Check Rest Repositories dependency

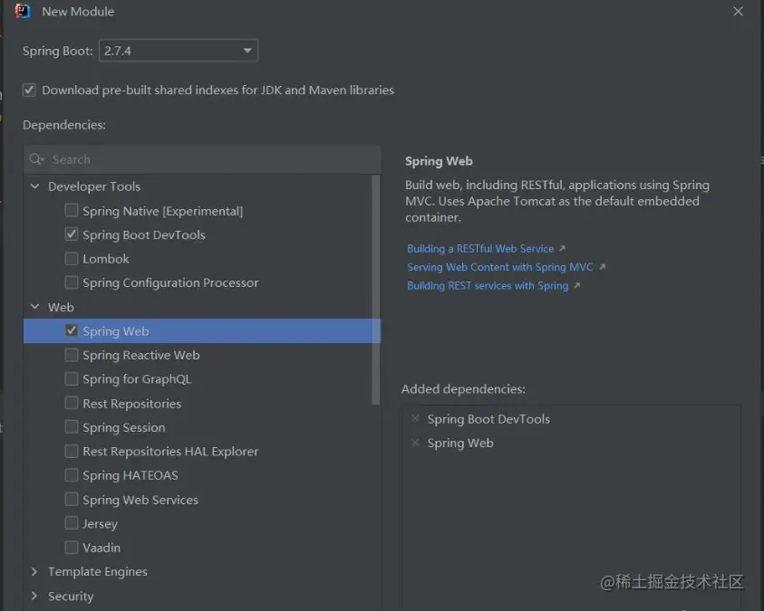click(71, 403)
